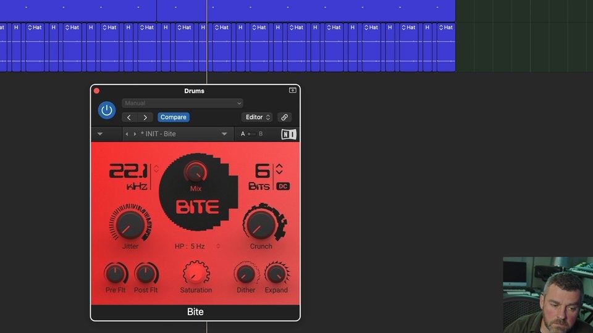Click the Compare button

point(174,117)
